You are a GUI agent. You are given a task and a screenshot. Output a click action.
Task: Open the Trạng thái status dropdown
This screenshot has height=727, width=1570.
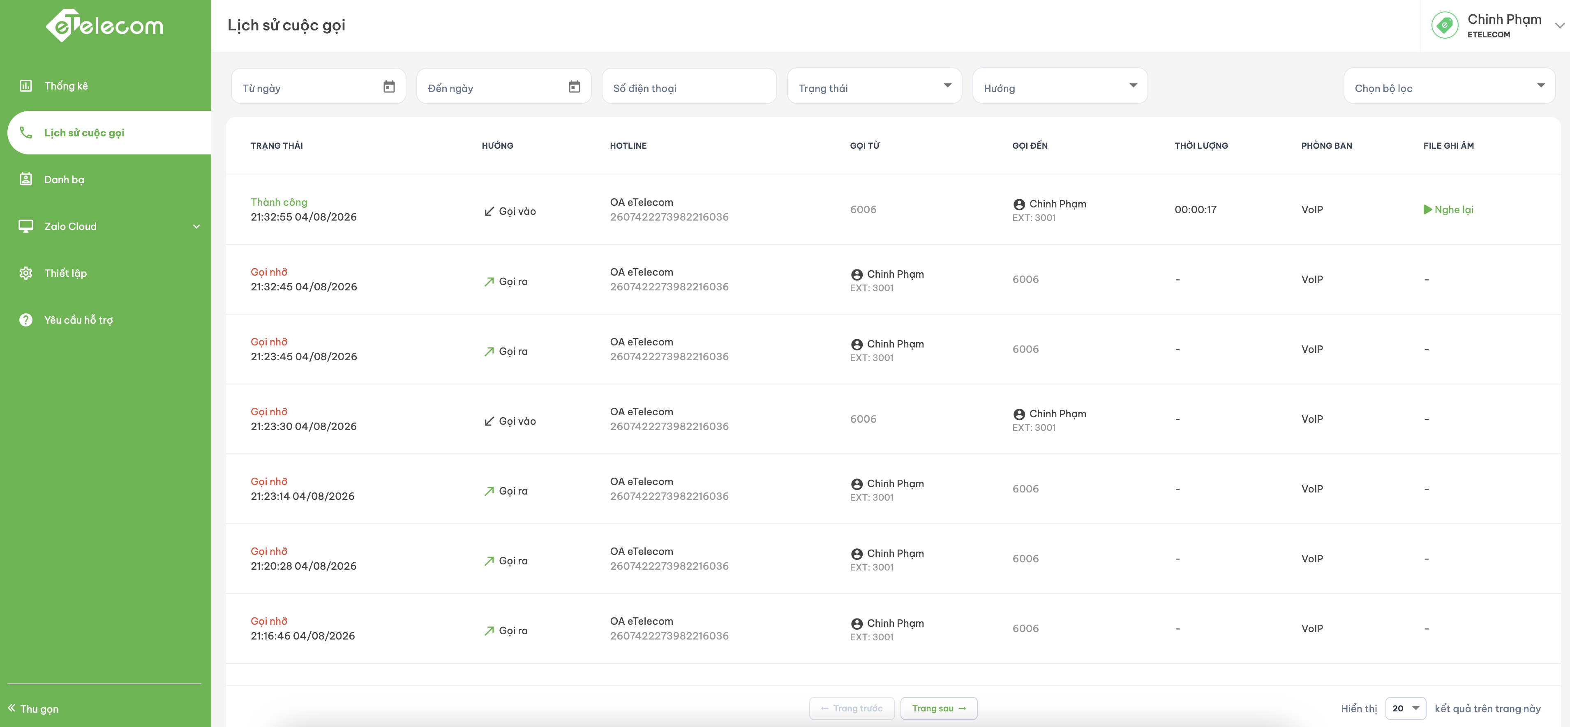[875, 86]
